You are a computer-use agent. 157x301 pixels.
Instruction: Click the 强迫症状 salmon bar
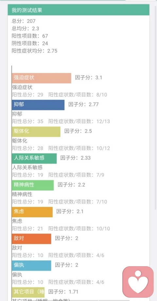coord(42,78)
